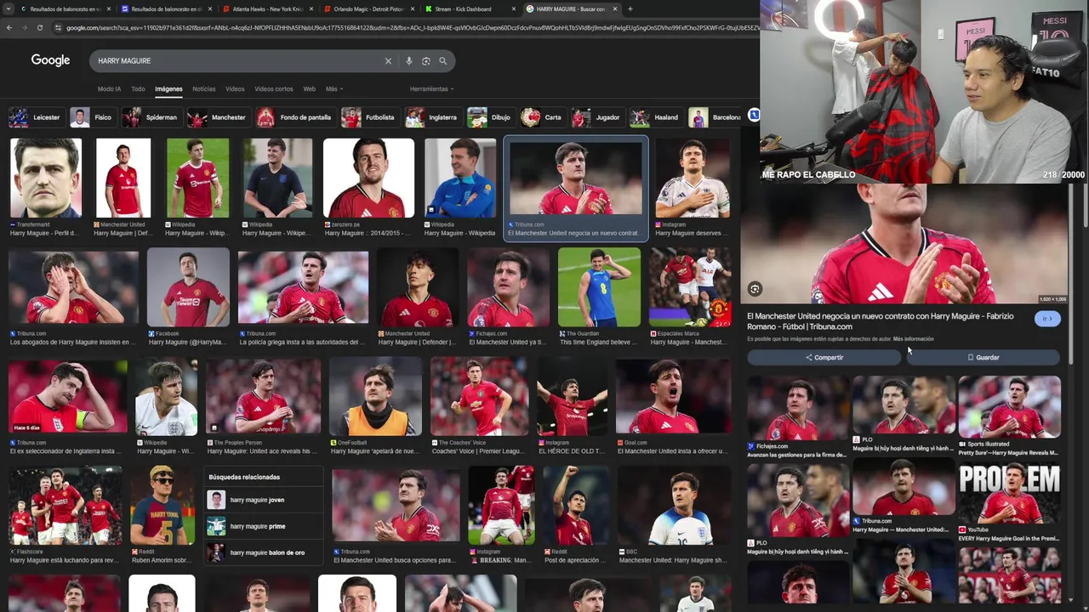The width and height of the screenshot is (1089, 612).
Task: Click the Google logo
Action: click(50, 60)
